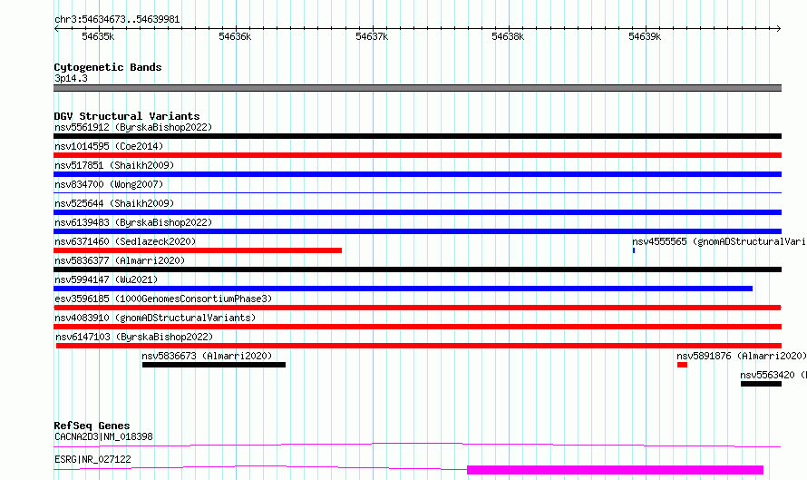Select gene label ESRG|NR_027122
The image size is (807, 480).
(x=92, y=459)
